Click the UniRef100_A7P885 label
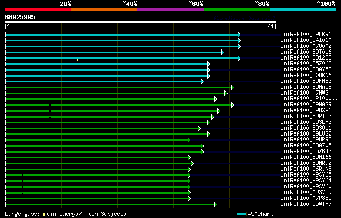341x218 pixels. click(306, 198)
